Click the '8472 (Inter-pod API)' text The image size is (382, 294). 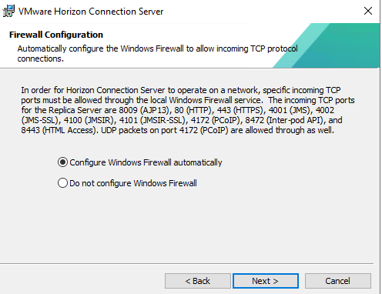point(283,120)
